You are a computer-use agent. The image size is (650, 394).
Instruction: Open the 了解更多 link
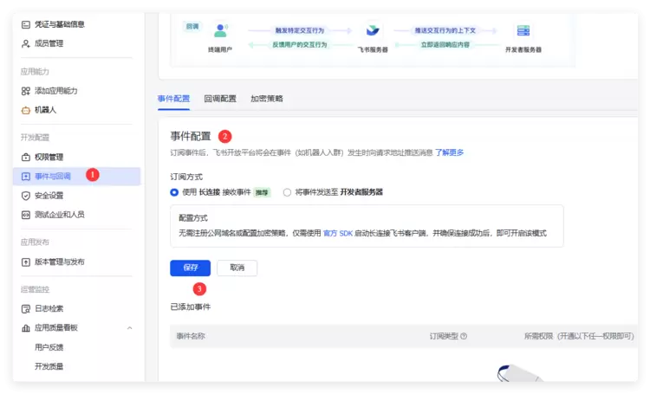pyautogui.click(x=449, y=152)
